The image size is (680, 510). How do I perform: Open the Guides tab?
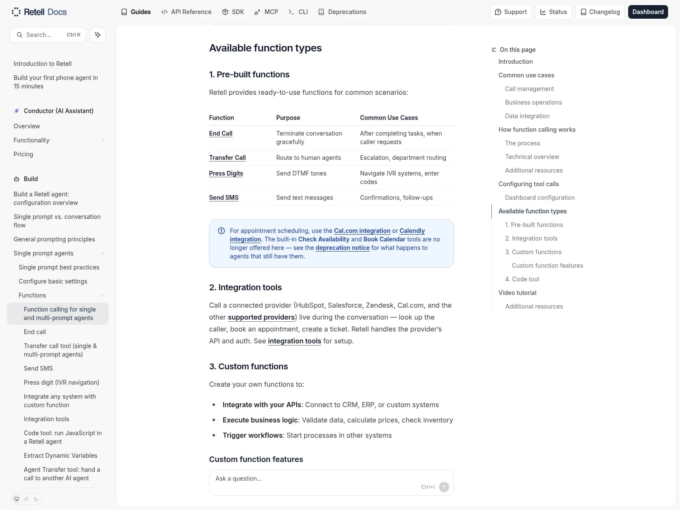tap(136, 12)
